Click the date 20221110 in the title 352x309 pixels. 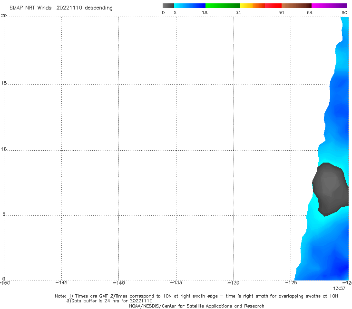tap(69, 8)
